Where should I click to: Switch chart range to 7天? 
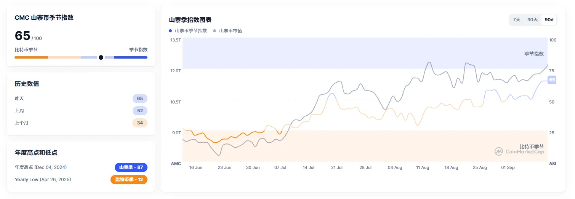pyautogui.click(x=517, y=20)
